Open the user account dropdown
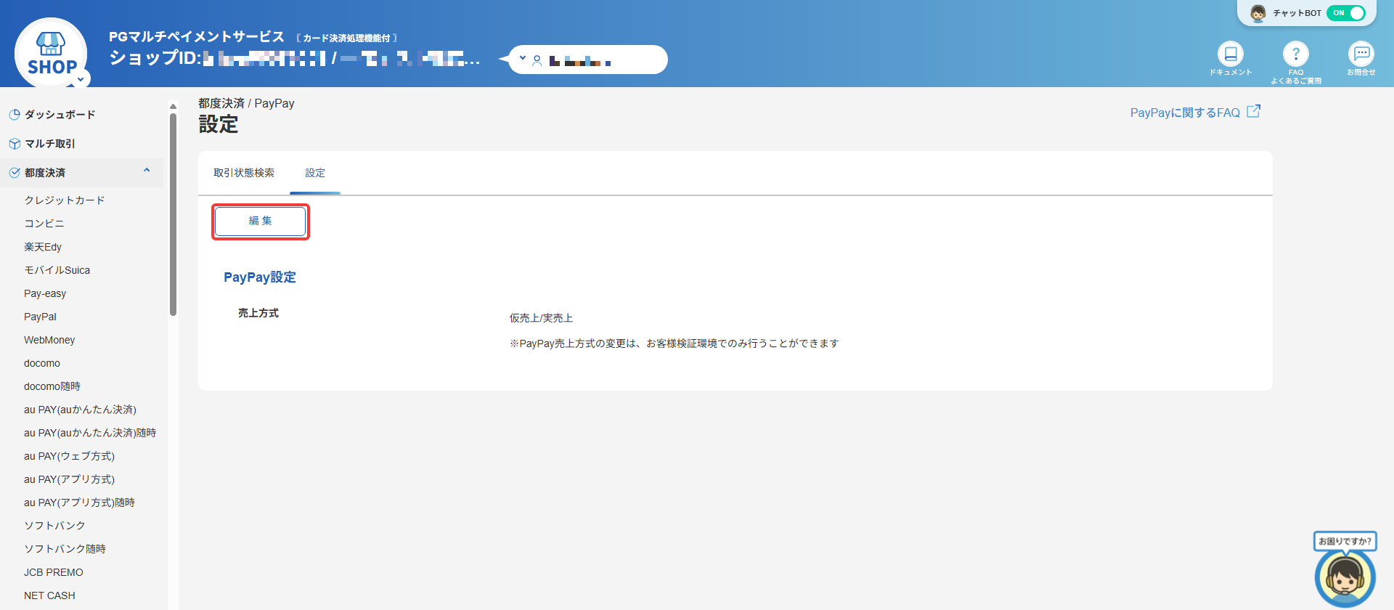 click(588, 60)
